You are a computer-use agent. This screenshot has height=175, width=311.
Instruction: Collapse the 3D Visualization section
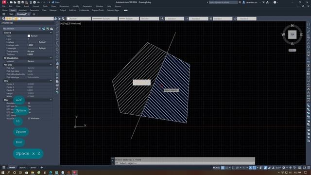51,58
